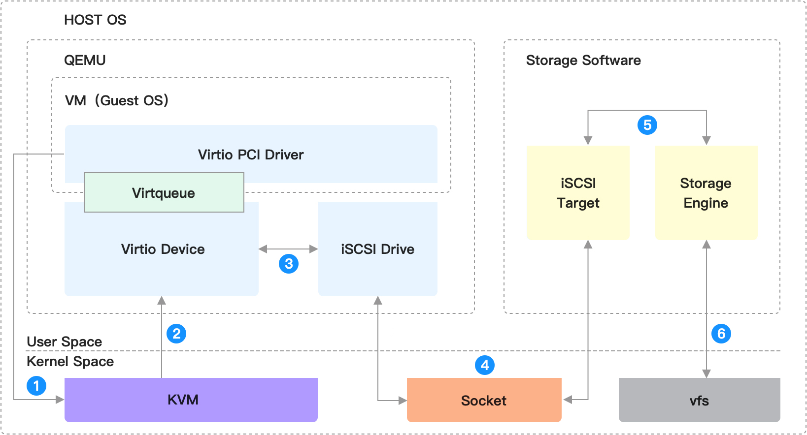The width and height of the screenshot is (807, 435).
Task: Click the numbered step 3 badge
Action: point(289,264)
